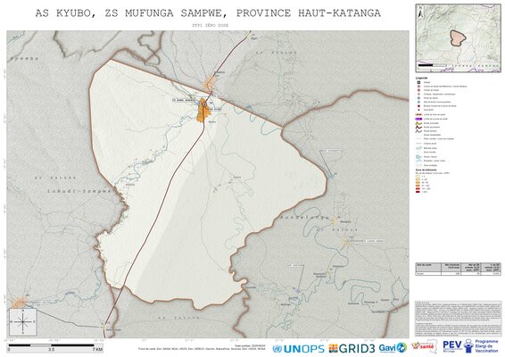The height and width of the screenshot is (357, 505).
Task: Click the PEV vaccination programme logo
Action: [x=471, y=346]
